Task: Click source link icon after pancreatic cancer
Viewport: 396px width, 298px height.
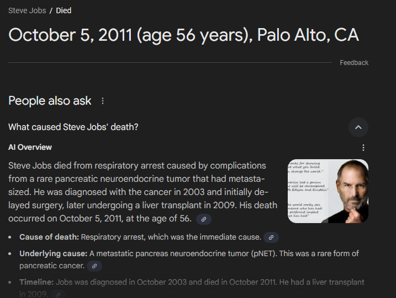Action: pyautogui.click(x=94, y=266)
